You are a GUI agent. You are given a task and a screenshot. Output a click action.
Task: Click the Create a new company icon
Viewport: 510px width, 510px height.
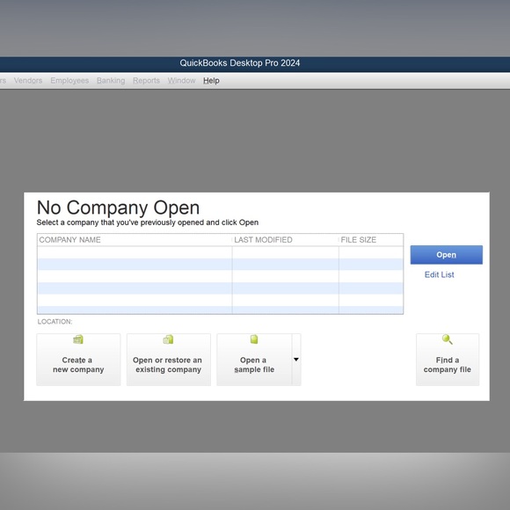pos(78,339)
